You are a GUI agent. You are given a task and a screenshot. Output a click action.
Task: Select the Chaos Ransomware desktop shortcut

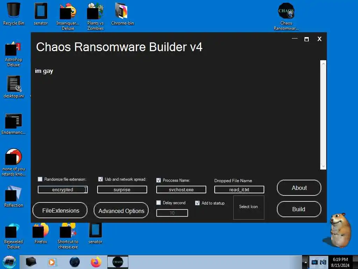tap(286, 16)
